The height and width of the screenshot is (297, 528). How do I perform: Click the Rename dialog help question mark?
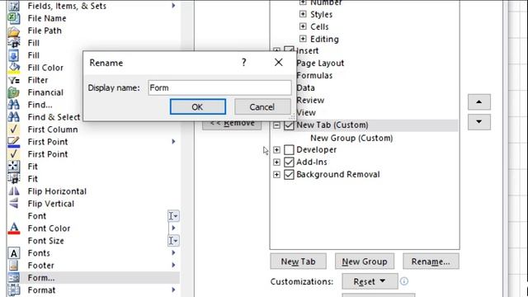(244, 62)
